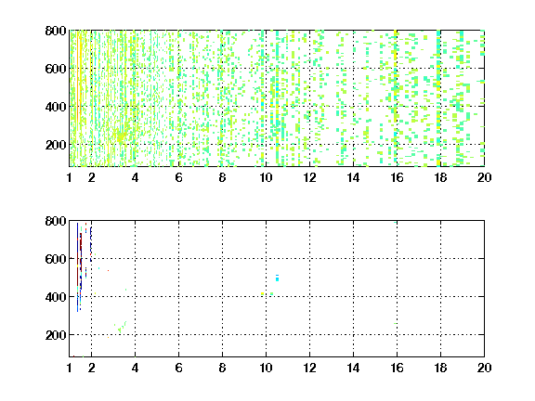
Task: Click x-axis label 6 of lower plot
Action: click(x=178, y=368)
